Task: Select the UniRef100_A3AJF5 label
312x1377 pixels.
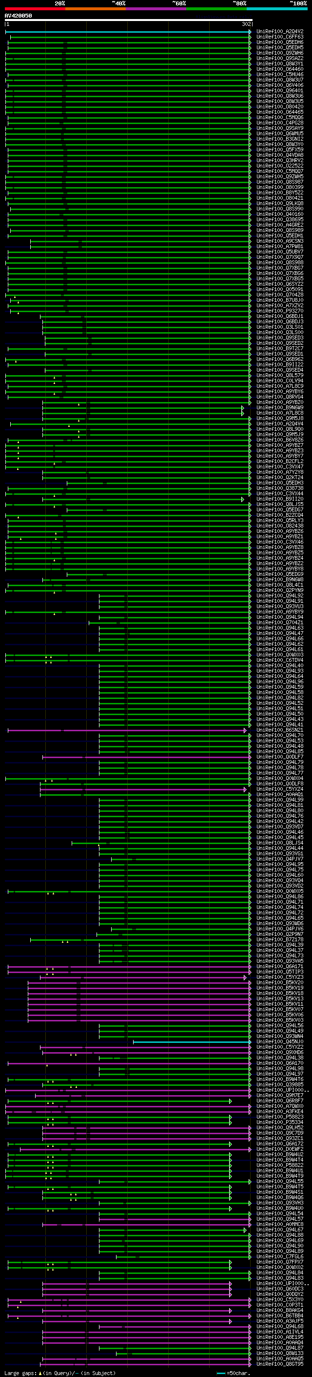Action: [x=280, y=1321]
